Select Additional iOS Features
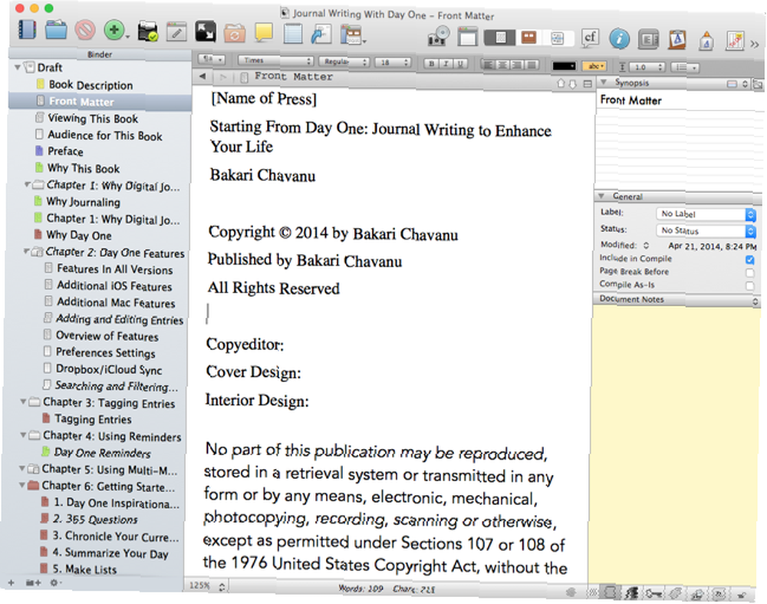 point(114,285)
